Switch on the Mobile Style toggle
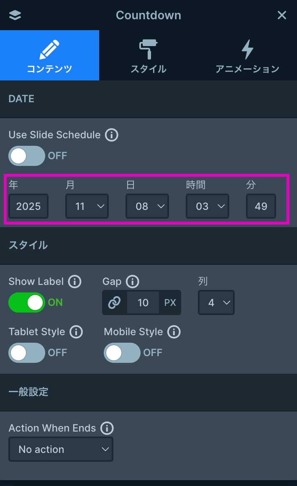 point(122,353)
